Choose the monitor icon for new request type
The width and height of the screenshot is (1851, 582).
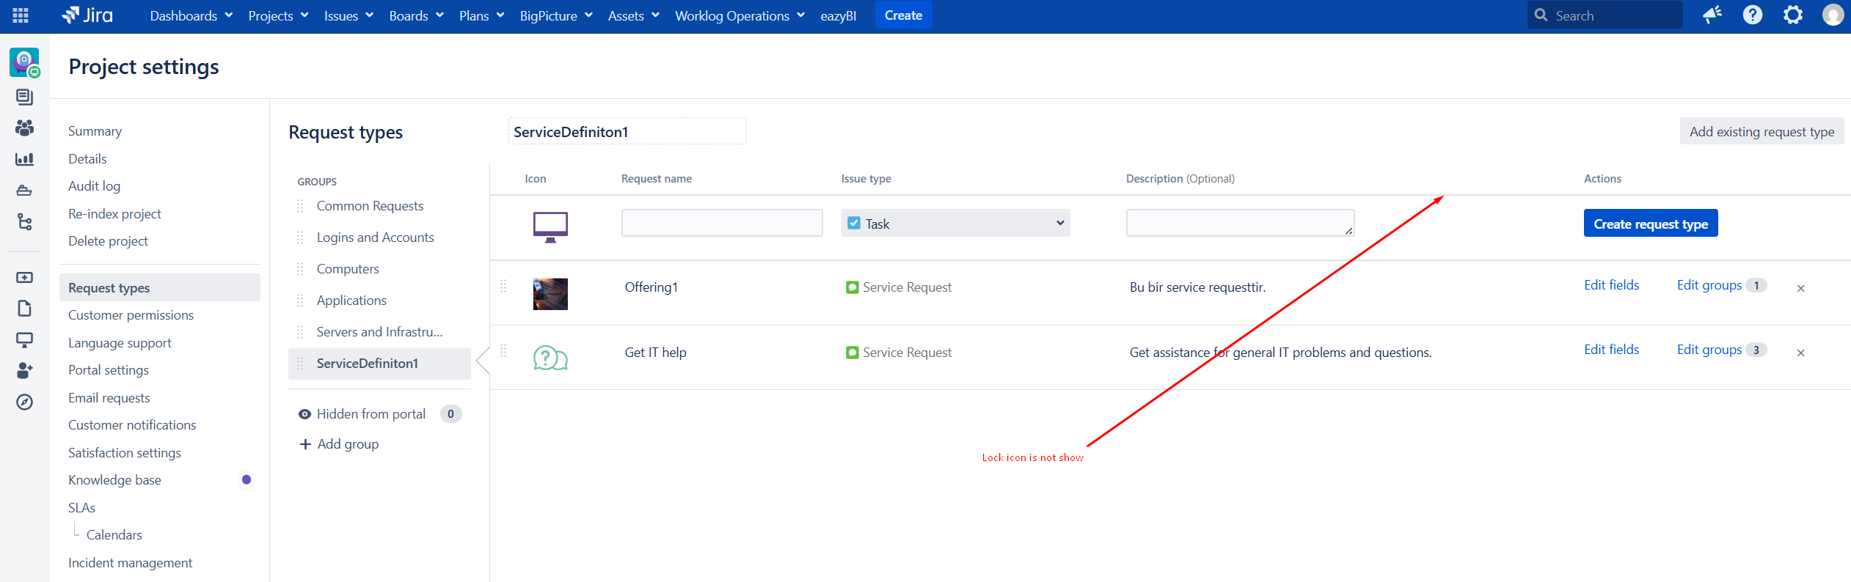tap(550, 226)
